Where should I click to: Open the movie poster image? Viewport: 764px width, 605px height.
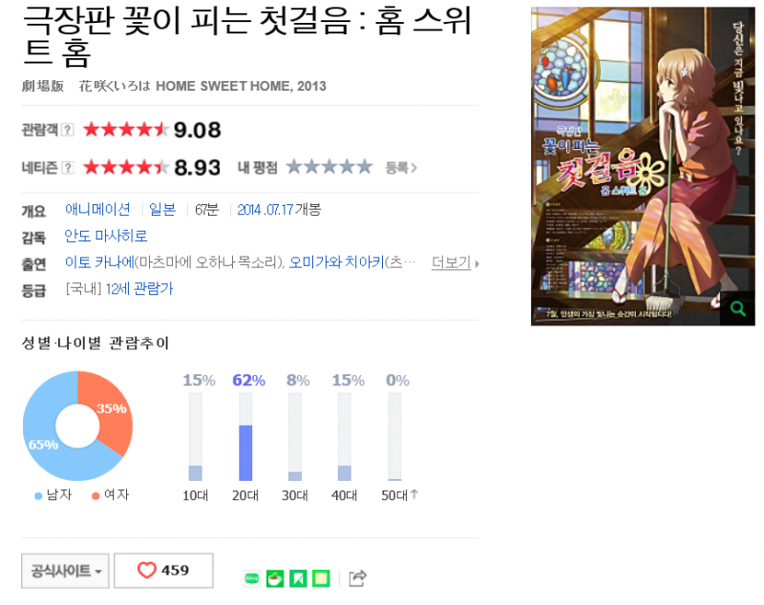click(643, 166)
